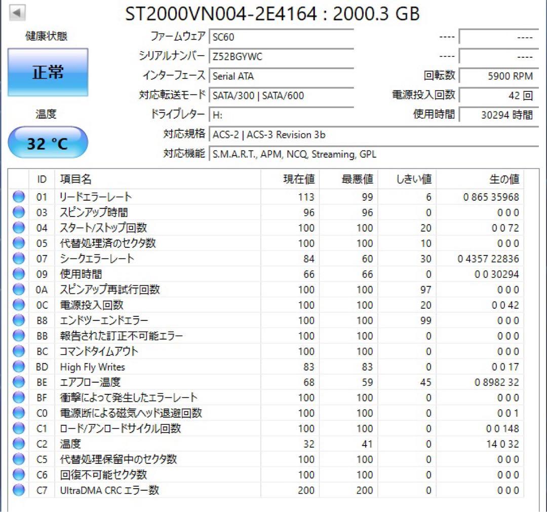Select status icon of row 01 リードエラーレート

19,197
